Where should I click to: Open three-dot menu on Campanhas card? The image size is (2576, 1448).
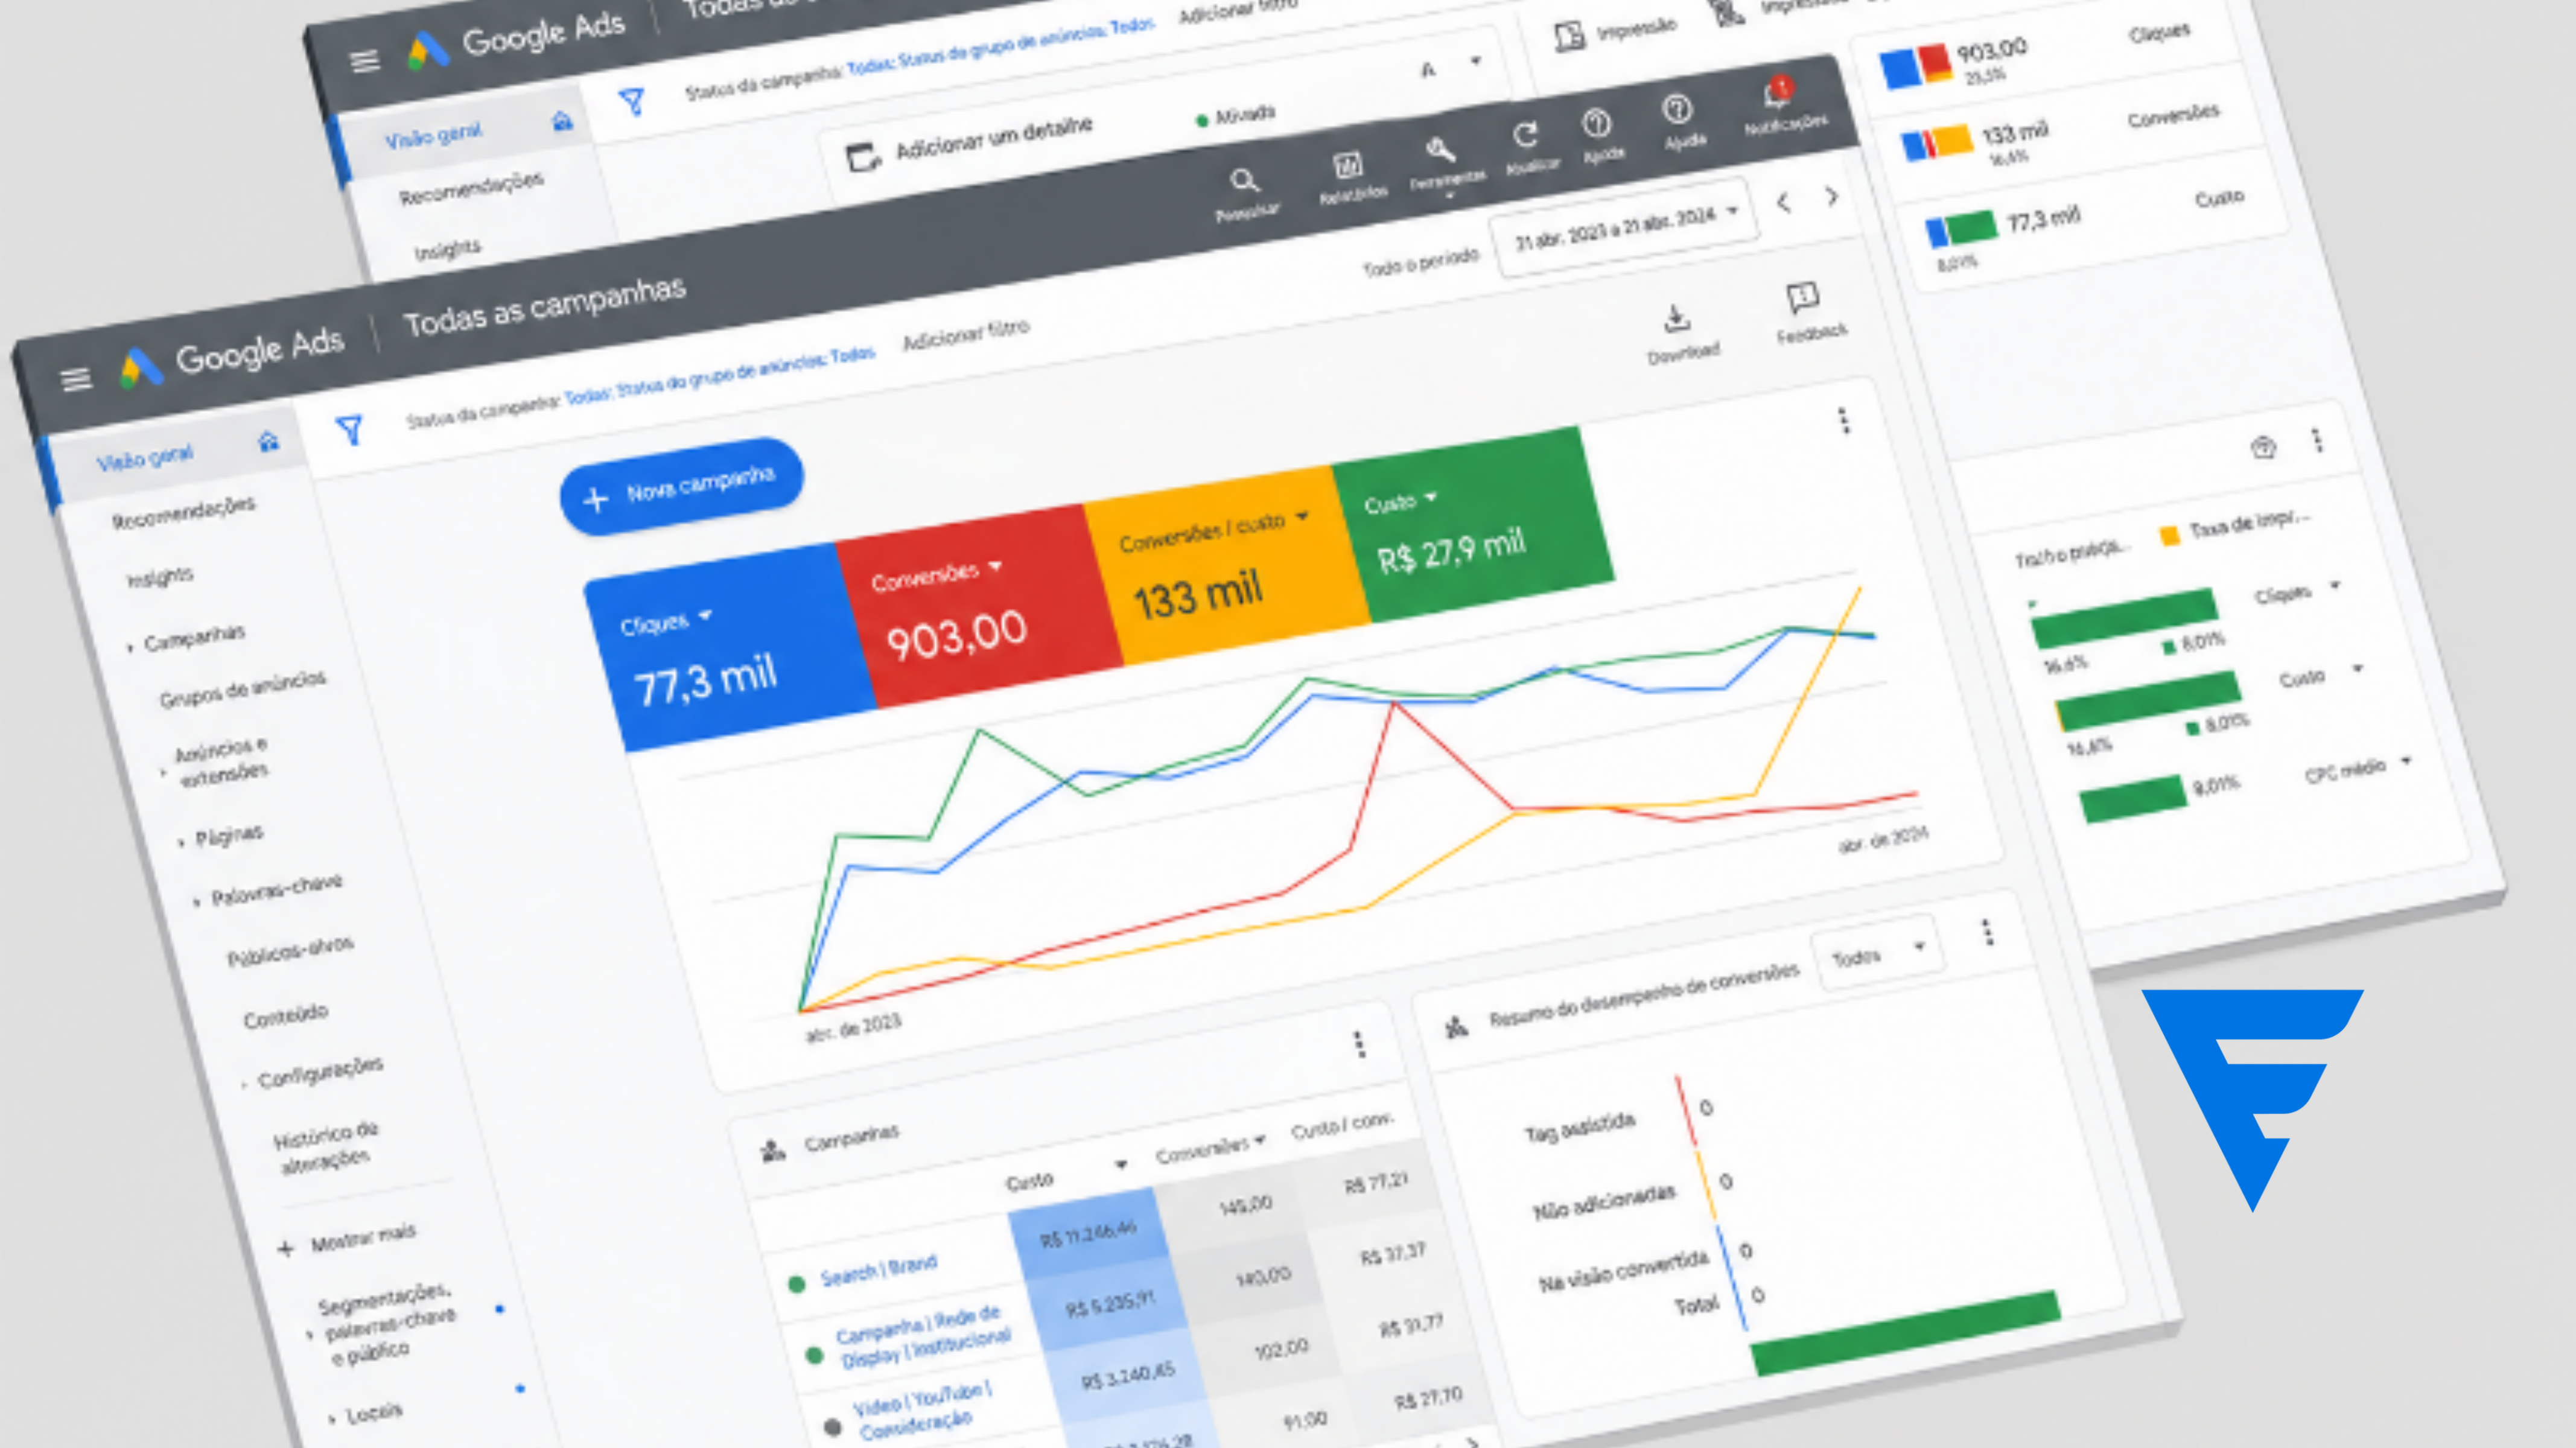pos(1359,1045)
